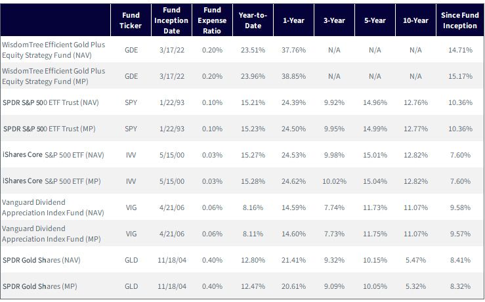Click the 1-Year column header

coord(293,20)
